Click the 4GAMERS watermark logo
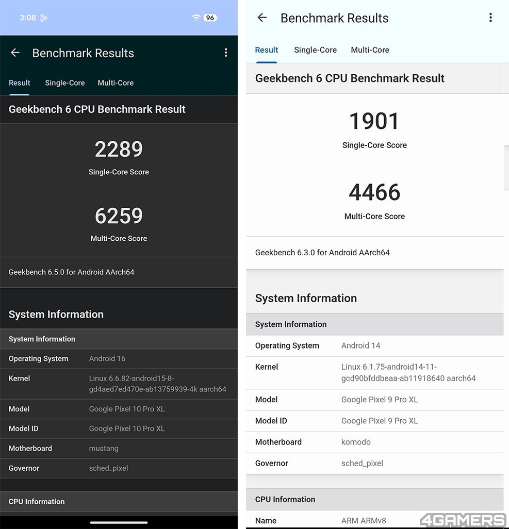The height and width of the screenshot is (529, 509). tap(462, 520)
